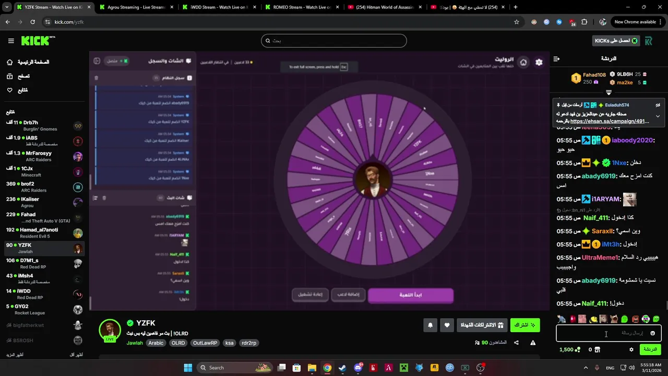This screenshot has width=668, height=376.
Task: Click the gift subscriptions button
Action: (x=482, y=325)
